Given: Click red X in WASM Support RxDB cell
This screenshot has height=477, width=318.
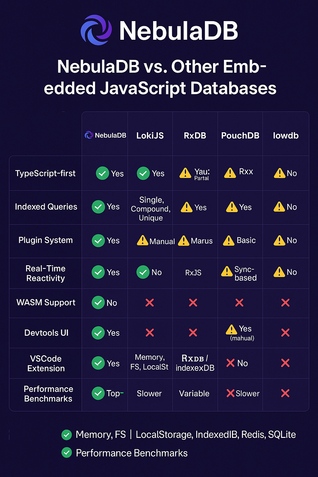Looking at the screenshot, I should pos(193,302).
